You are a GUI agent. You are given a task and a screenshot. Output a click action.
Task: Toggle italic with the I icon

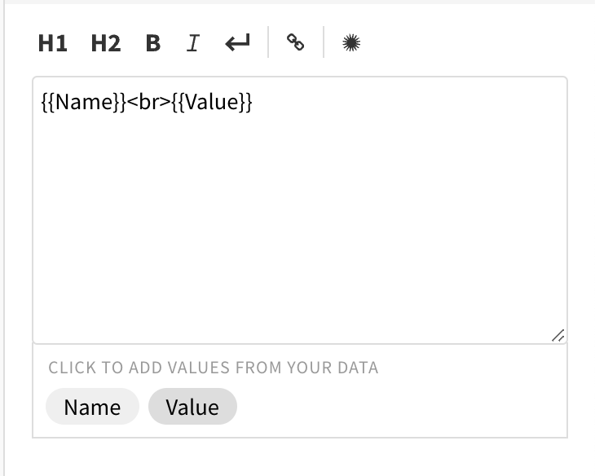point(193,43)
